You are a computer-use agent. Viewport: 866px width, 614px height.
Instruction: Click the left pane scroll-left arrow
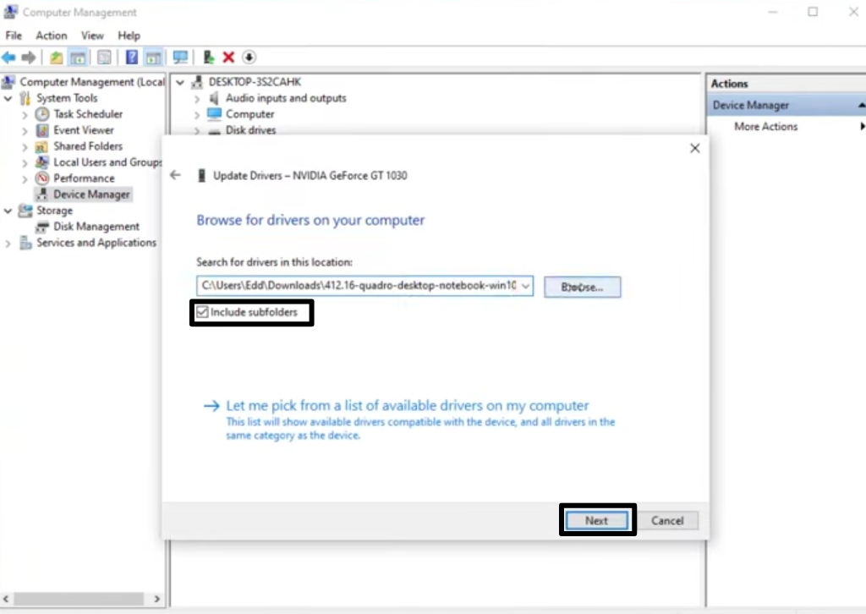[x=6, y=599]
